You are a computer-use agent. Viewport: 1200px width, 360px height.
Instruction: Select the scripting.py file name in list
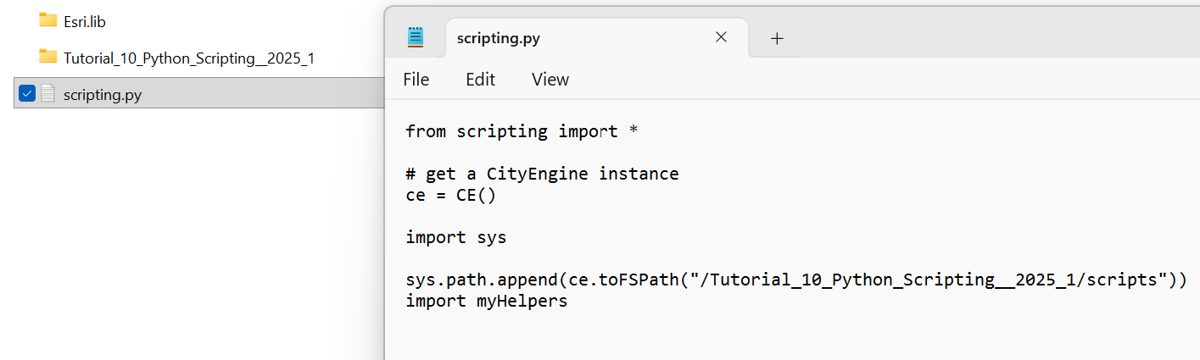(103, 95)
